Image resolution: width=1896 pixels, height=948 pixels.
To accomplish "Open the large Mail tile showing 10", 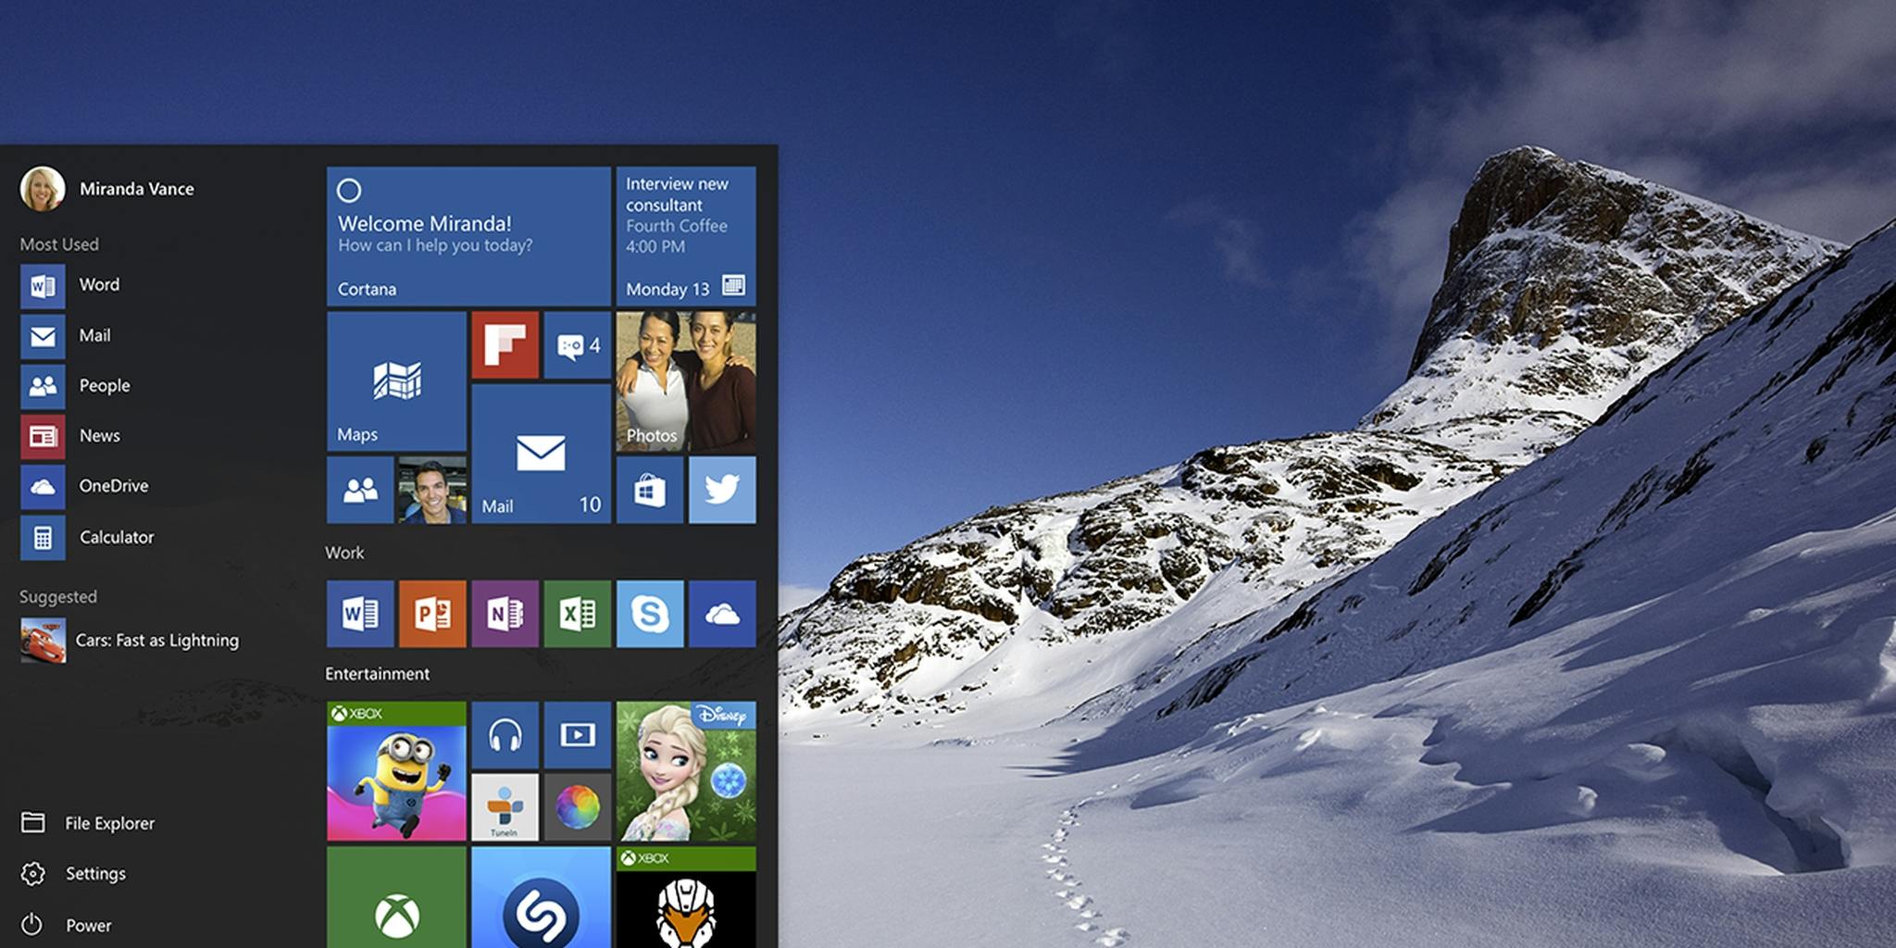I will click(x=542, y=454).
